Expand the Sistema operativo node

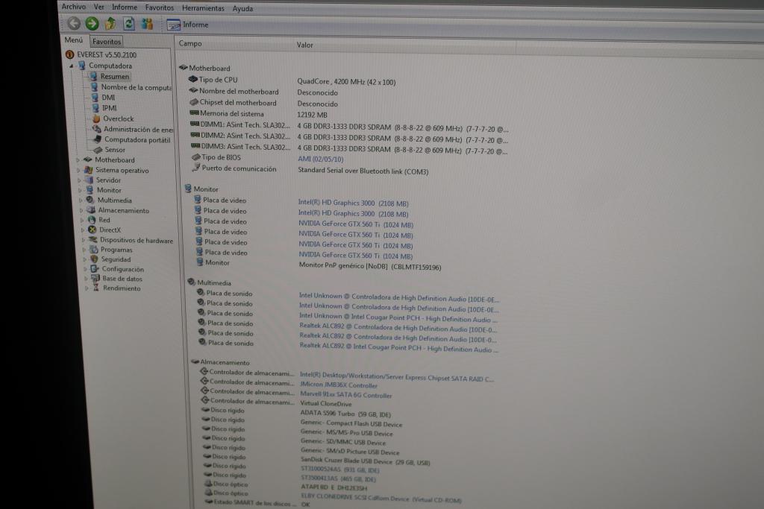pos(78,171)
